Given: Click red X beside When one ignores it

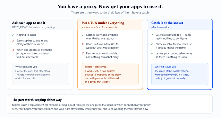Looking at the screenshot, I should [13, 50].
